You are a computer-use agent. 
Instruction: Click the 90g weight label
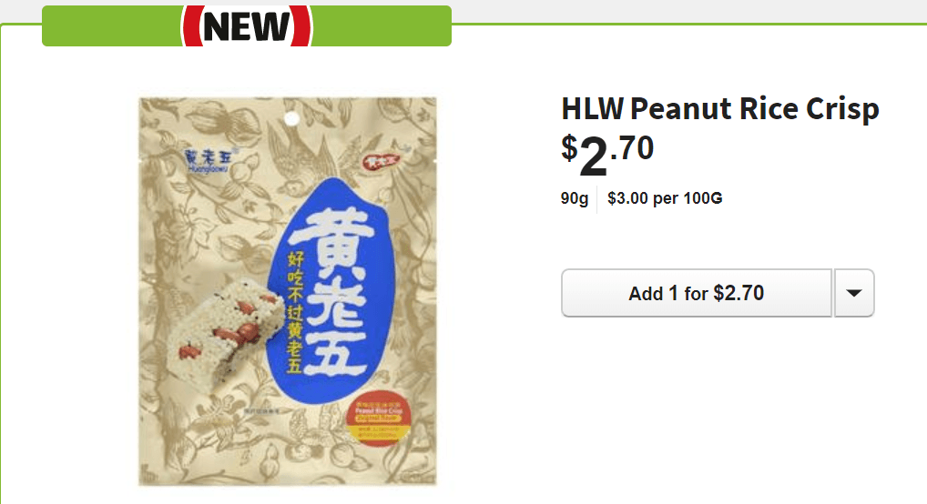574,198
